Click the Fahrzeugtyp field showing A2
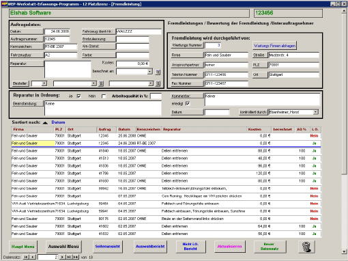This screenshot has width=348, height=261. [61, 55]
